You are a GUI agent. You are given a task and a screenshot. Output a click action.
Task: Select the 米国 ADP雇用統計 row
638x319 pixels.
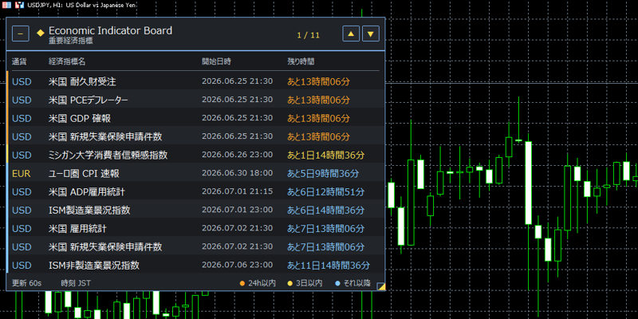195,191
